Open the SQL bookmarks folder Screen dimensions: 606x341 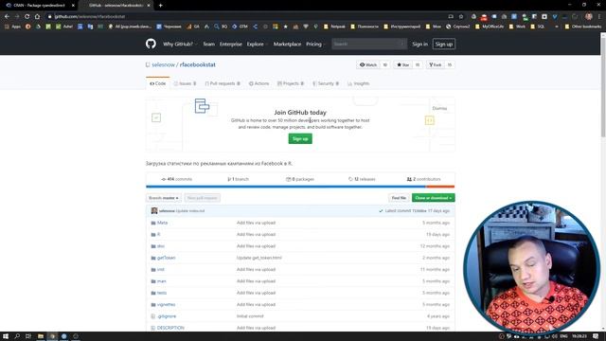pos(538,27)
